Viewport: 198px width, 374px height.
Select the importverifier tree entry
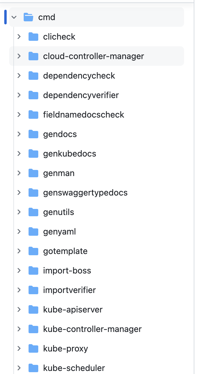97,290
